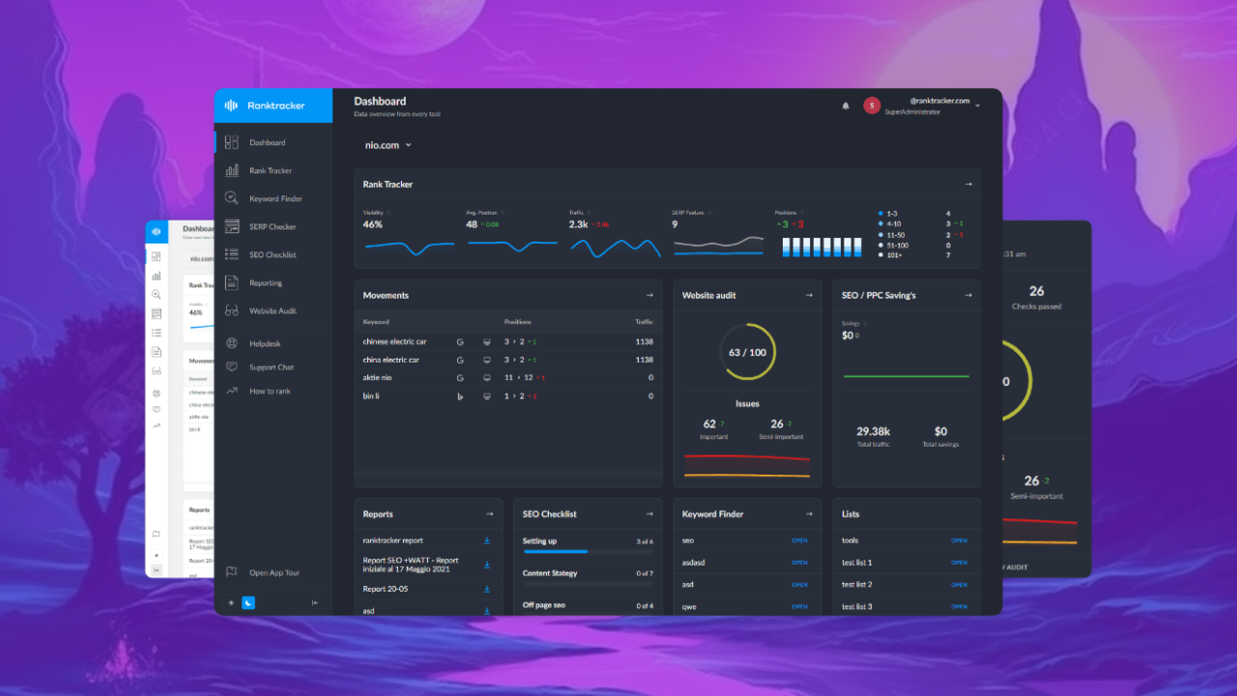Screen dimensions: 1237x696
Task: Click Open App Tour
Action: click(274, 572)
